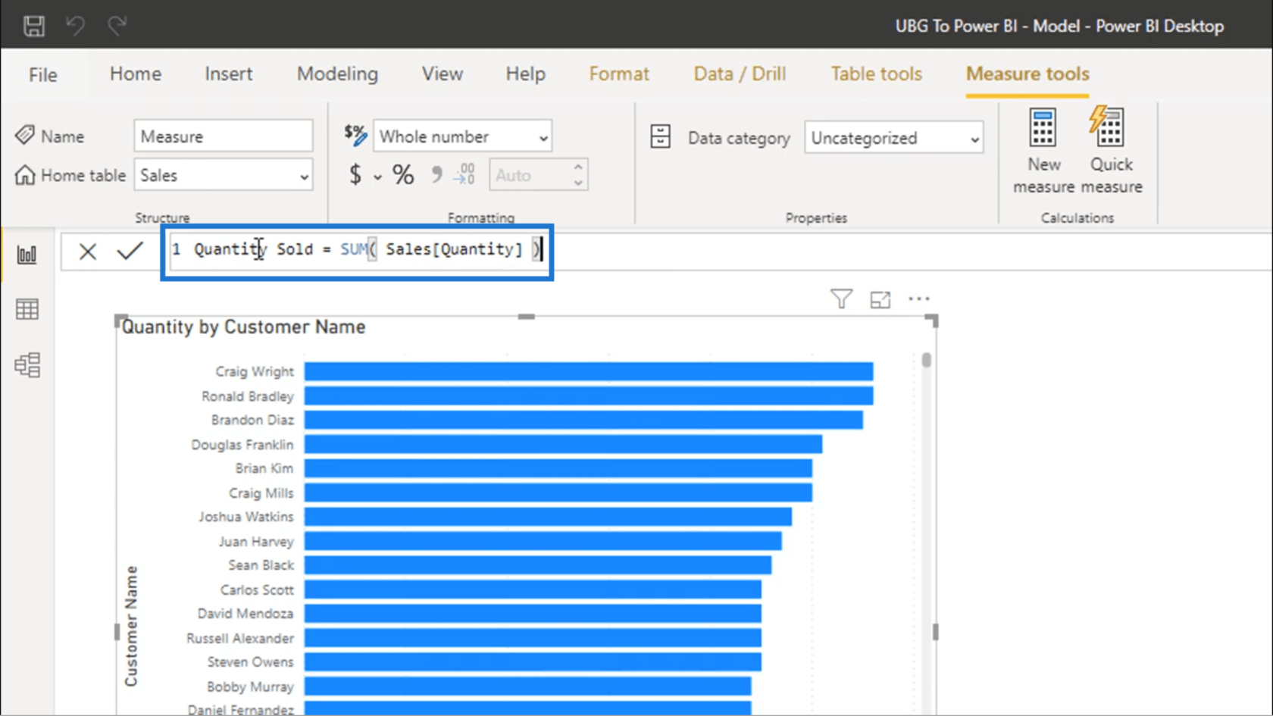1273x716 pixels.
Task: Increase decimal places with up stepper
Action: click(x=578, y=167)
